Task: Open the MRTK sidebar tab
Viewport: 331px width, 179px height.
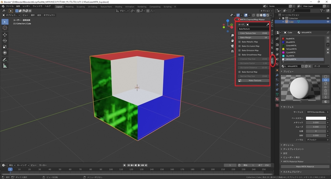Action: coord(272,61)
